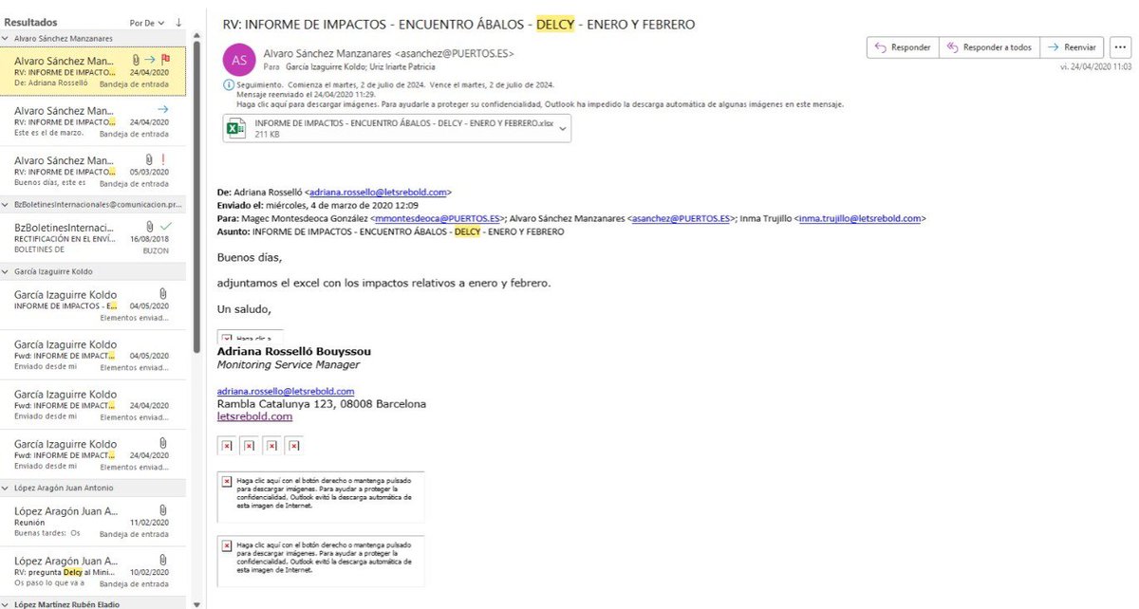Click the paperclip icon on the BzBoletinesInternaci message
The image size is (1139, 609).
150,226
